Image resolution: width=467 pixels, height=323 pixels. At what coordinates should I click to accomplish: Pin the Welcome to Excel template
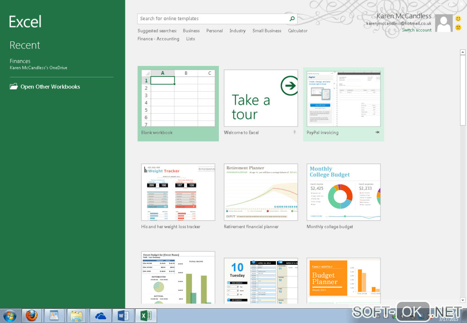point(294,132)
